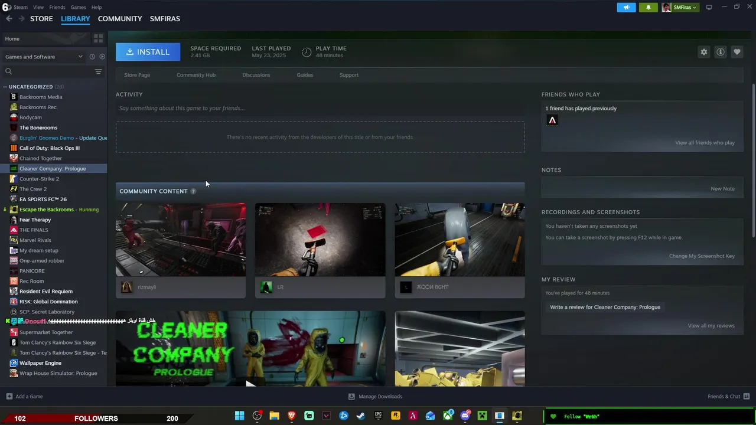Click the activity 'Say something' input field
Image resolution: width=756 pixels, height=425 pixels.
pos(320,108)
